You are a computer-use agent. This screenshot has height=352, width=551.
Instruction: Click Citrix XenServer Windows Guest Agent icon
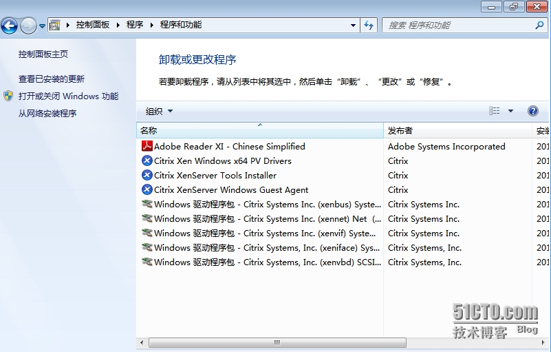147,189
